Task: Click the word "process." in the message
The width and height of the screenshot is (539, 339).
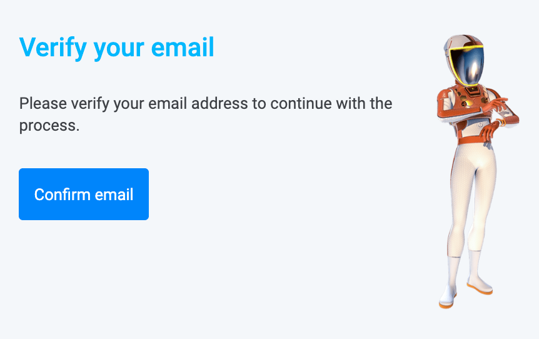Action: (49, 126)
